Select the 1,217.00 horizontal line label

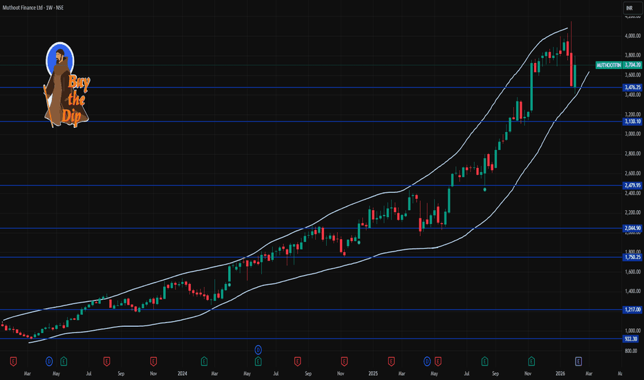pyautogui.click(x=632, y=310)
